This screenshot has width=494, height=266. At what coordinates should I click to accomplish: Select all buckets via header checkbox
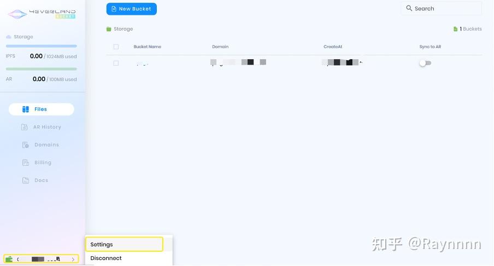116,47
